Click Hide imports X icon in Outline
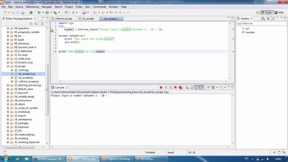 pyautogui.click(x=268, y=18)
